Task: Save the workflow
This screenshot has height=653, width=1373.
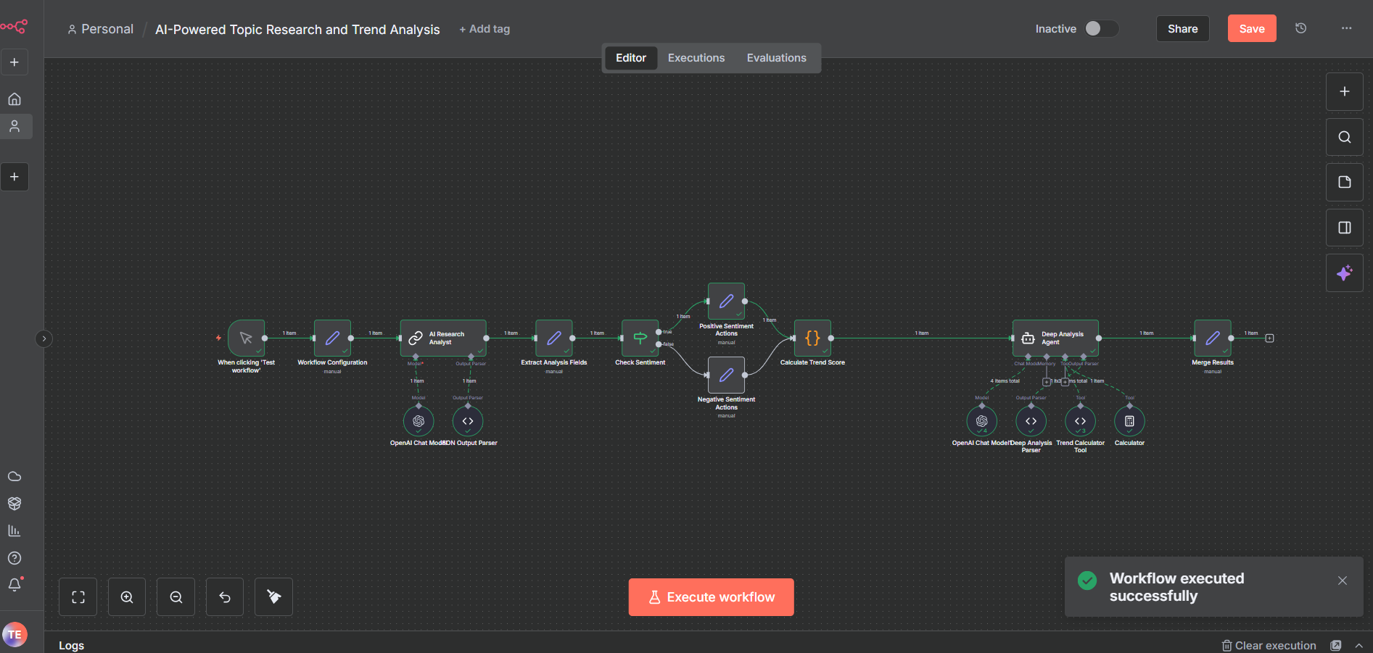Action: pos(1251,28)
